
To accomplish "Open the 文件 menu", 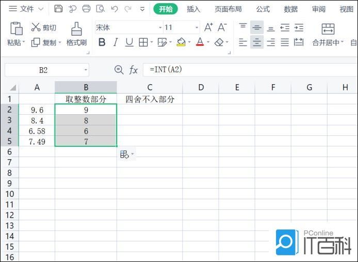I will tap(26, 9).
